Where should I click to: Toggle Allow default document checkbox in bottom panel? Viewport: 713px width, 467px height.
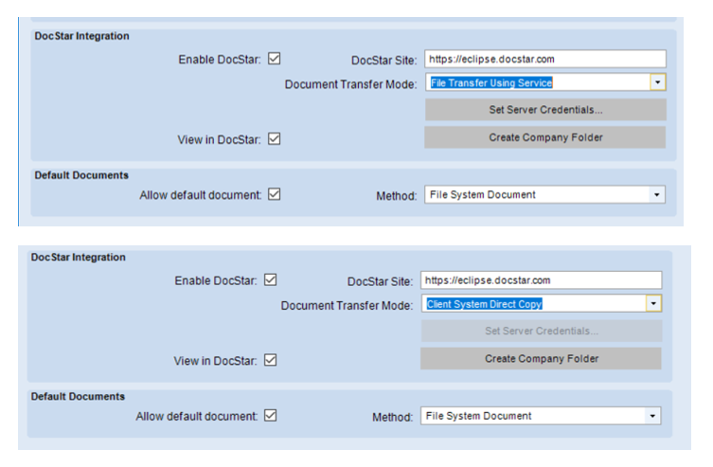point(271,416)
